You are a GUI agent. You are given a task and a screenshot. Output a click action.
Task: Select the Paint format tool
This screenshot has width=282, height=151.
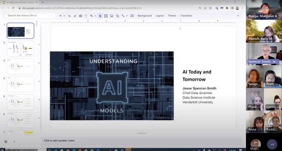86,16
